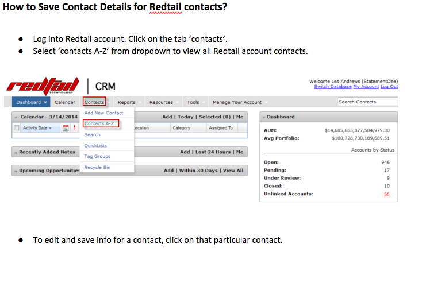Collapse the Calendar panel arrow
The image size is (426, 286).
coord(16,117)
